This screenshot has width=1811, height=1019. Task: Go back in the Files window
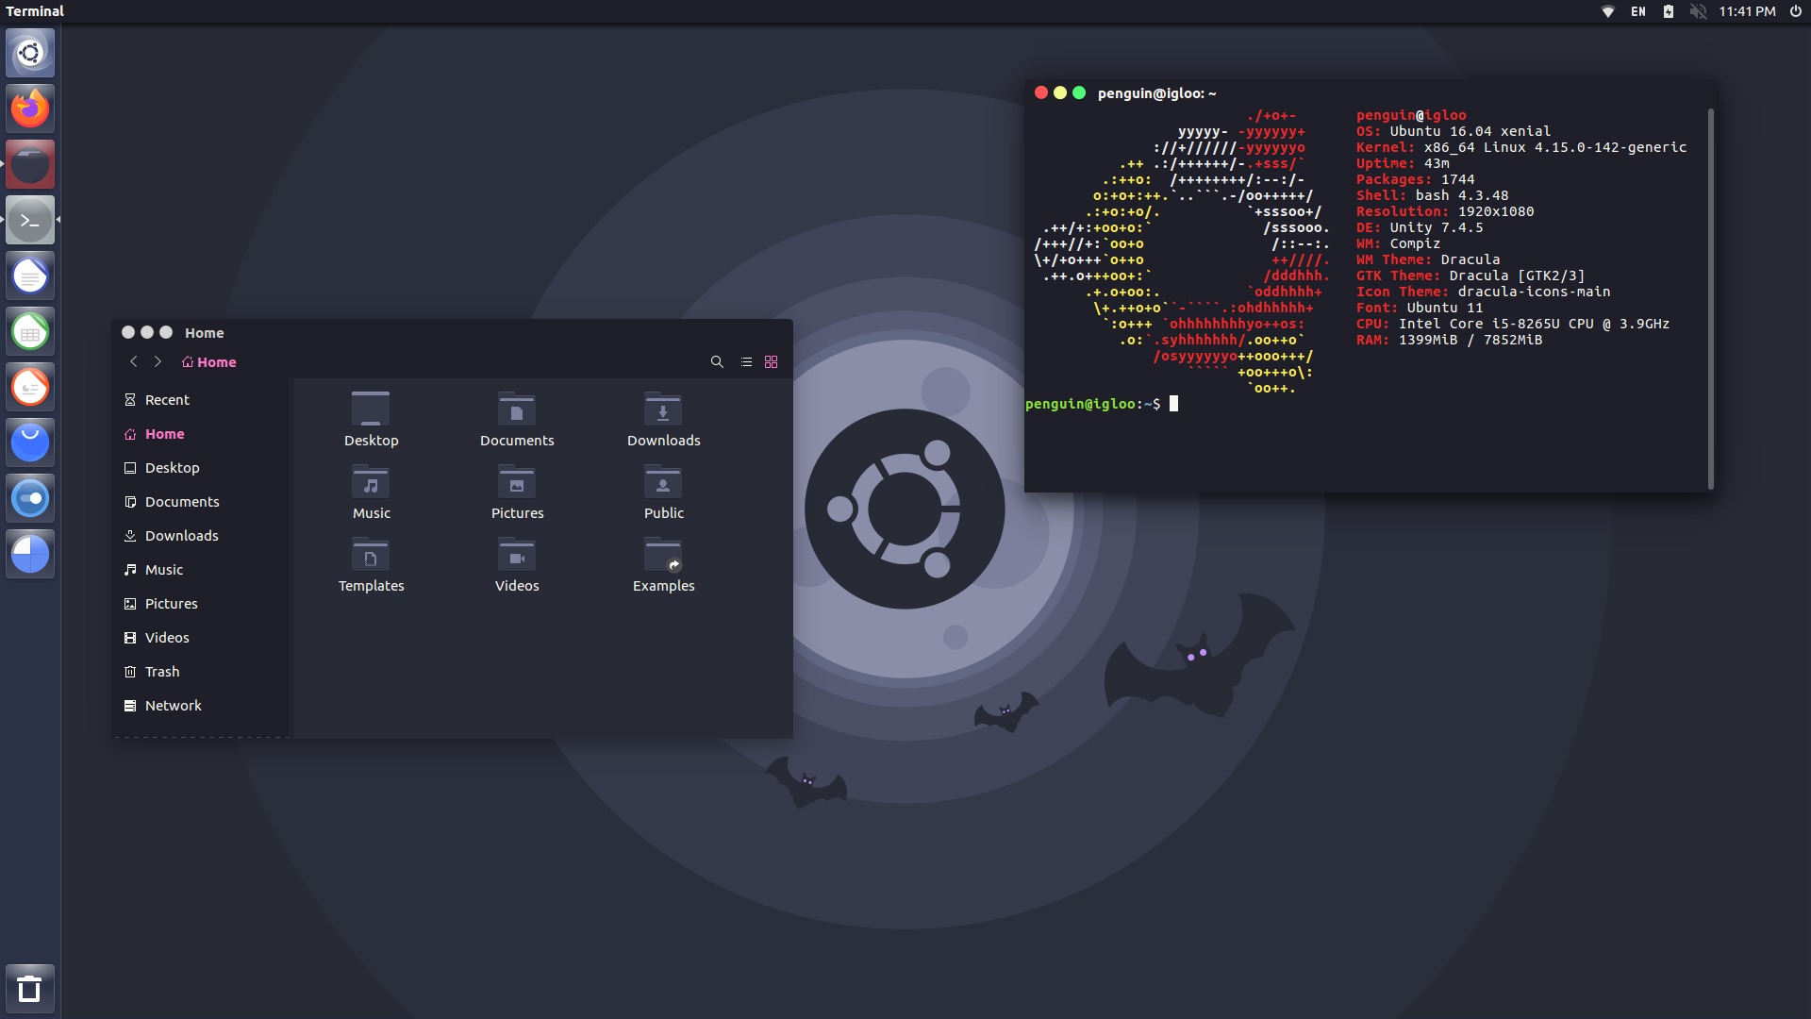[134, 361]
